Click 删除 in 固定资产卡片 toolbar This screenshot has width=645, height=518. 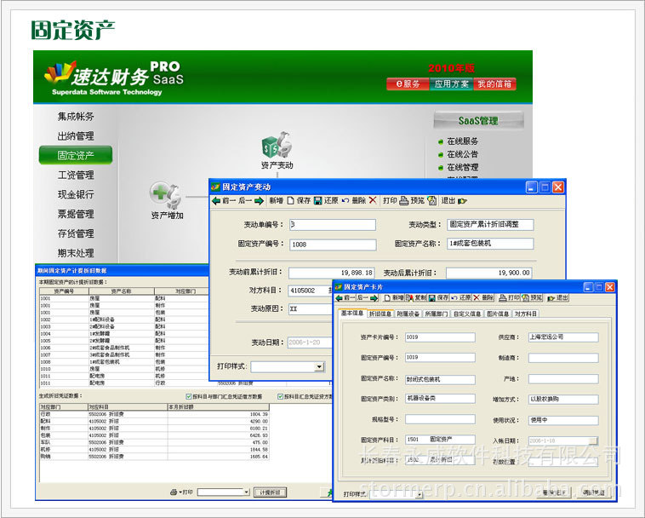click(x=483, y=297)
